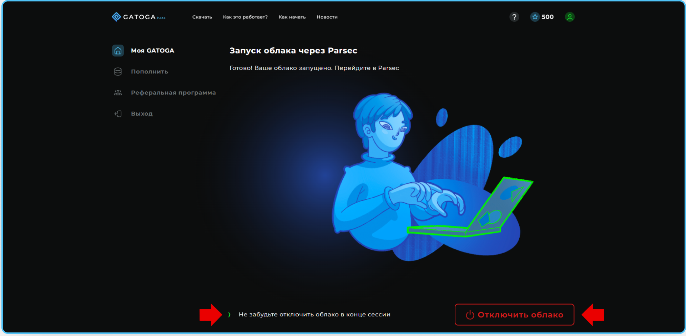Viewport: 686px width, 336px height.
Task: Click the laptop user illustration
Action: coord(432,177)
